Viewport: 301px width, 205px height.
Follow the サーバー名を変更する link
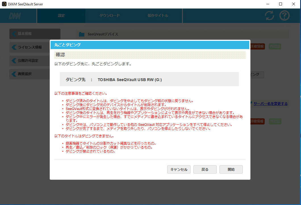(x=270, y=104)
